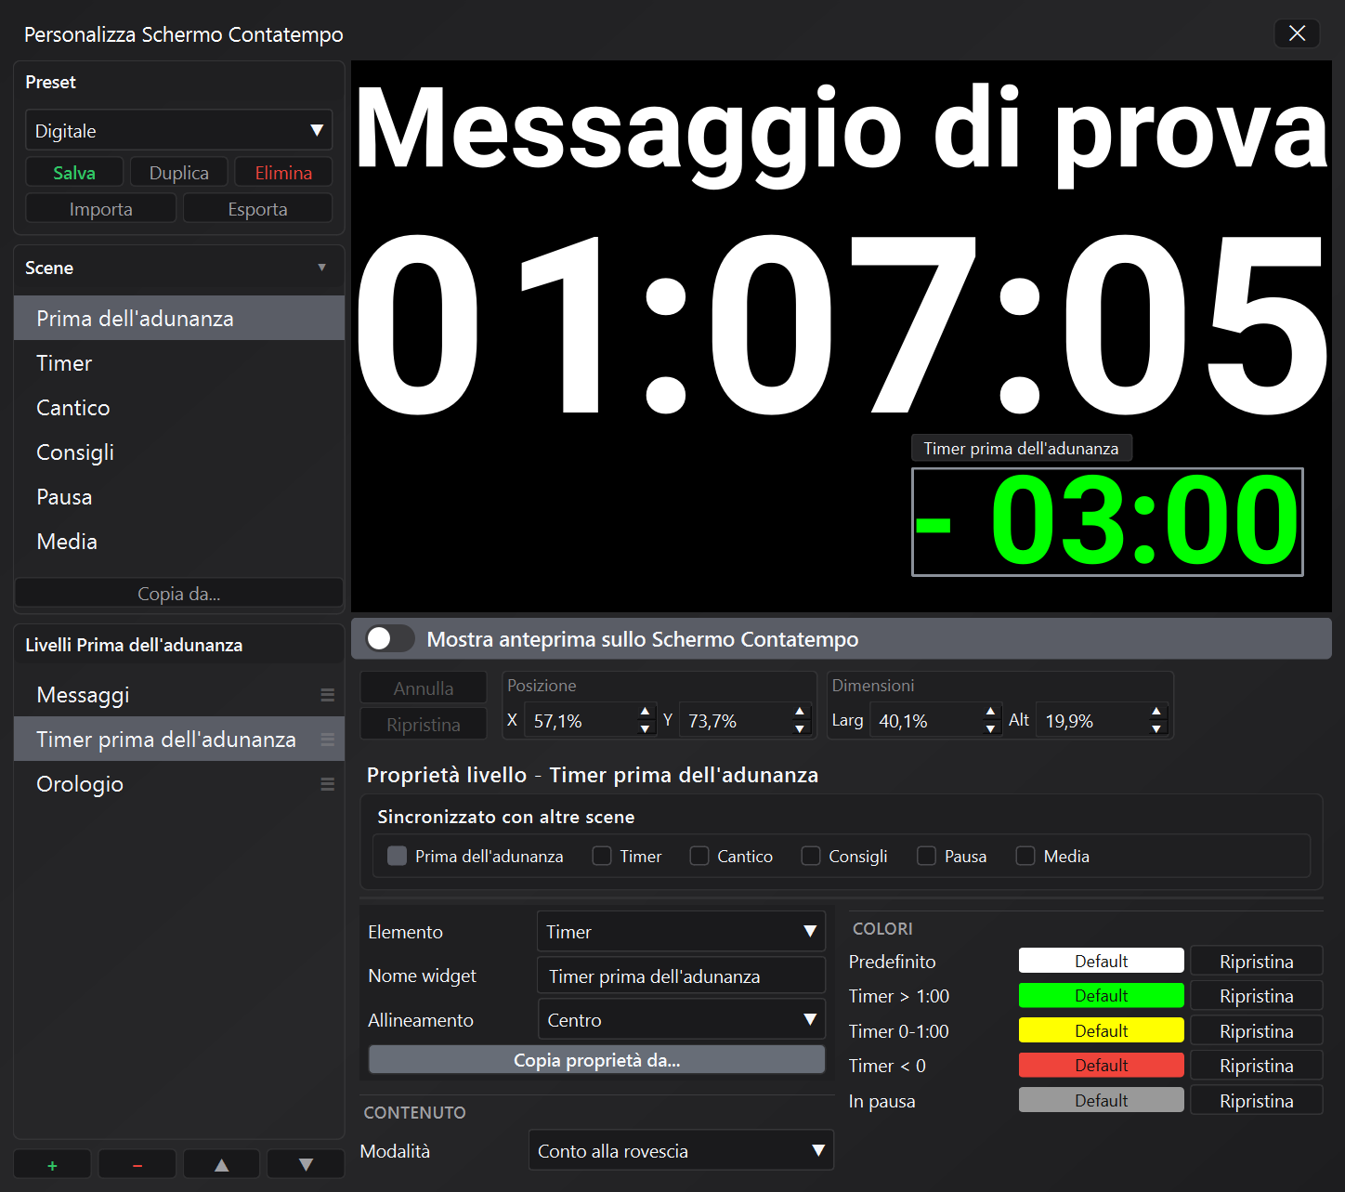Select the Pausa scene
This screenshot has height=1192, width=1345.
pos(179,496)
